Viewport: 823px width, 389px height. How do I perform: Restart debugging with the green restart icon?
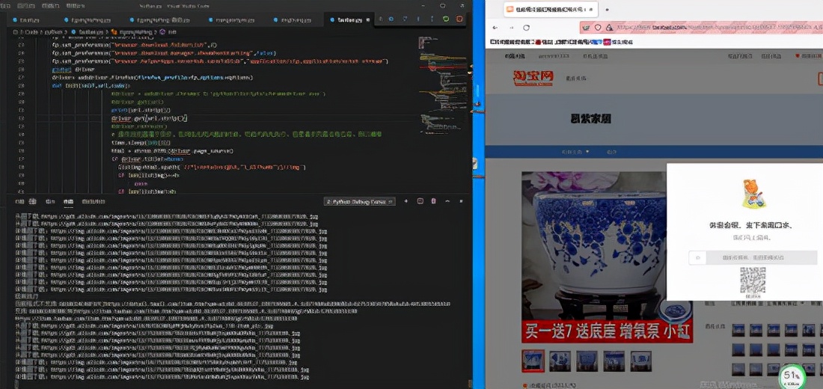tap(446, 19)
